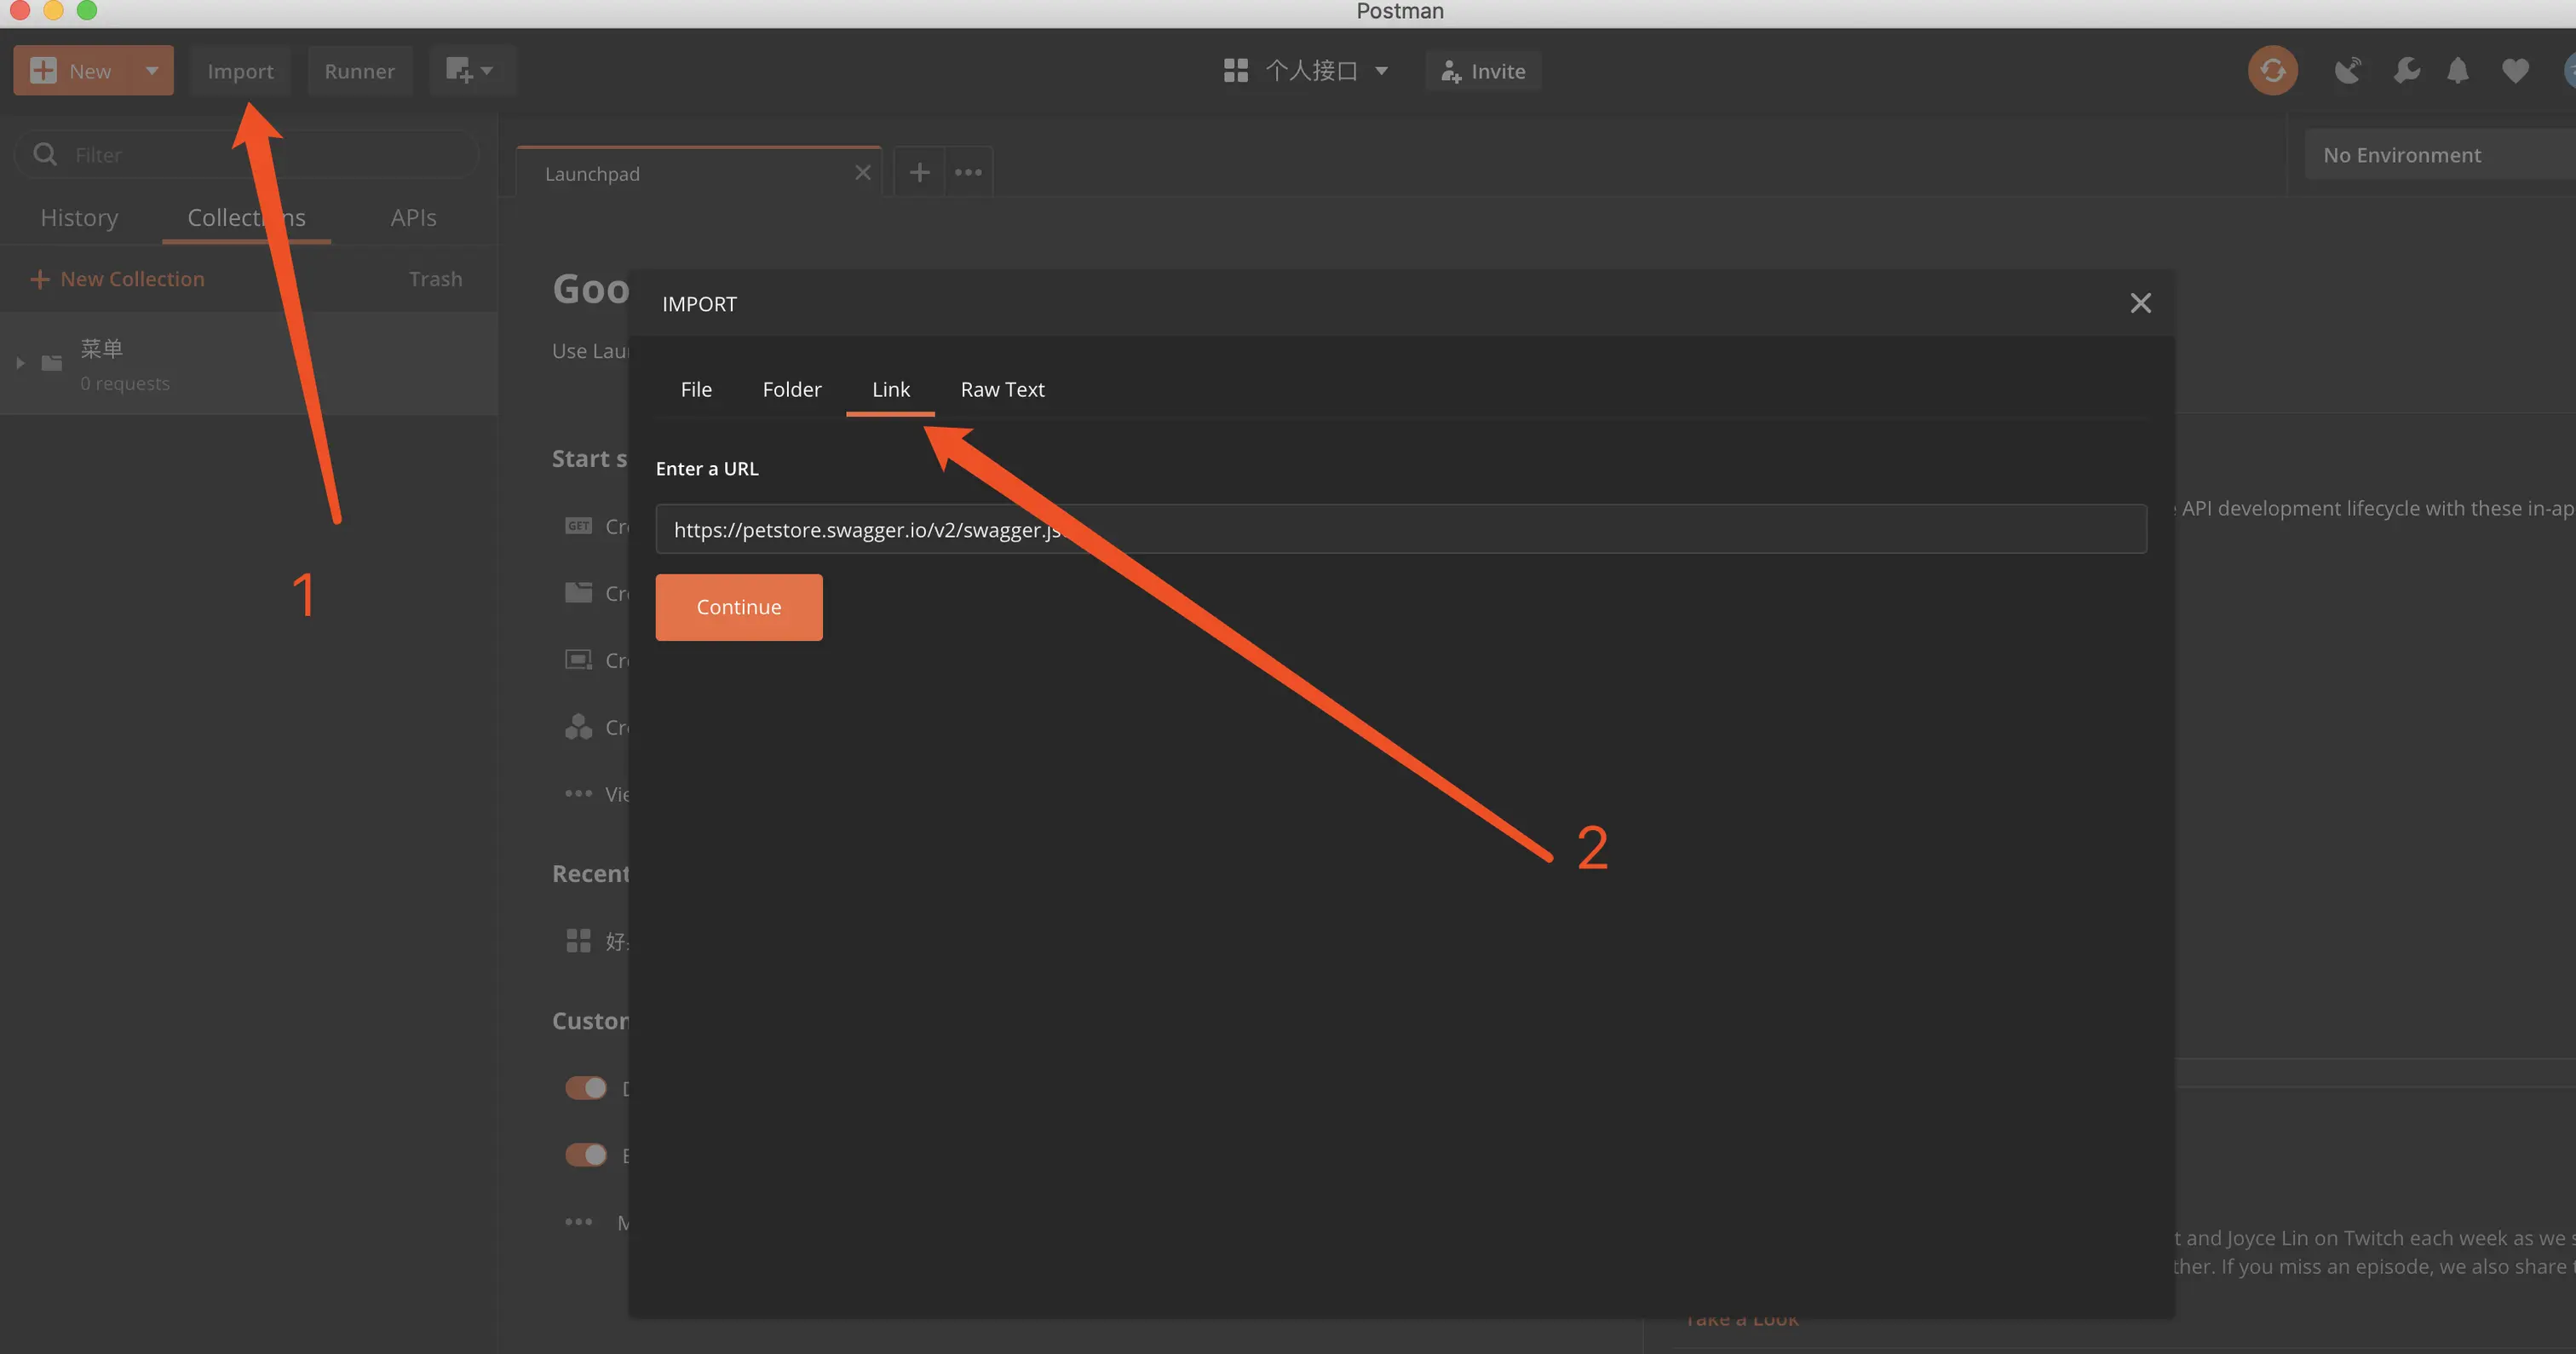Open tab options three-dots menu

967,172
